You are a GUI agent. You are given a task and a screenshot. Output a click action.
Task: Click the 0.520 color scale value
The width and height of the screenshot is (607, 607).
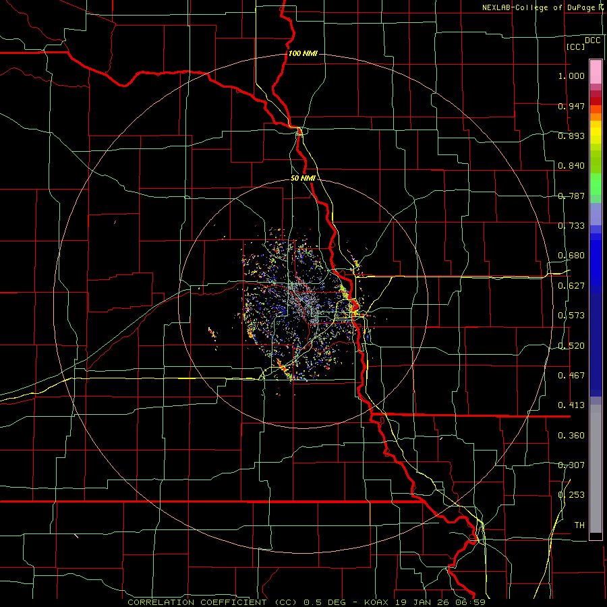pos(571,346)
